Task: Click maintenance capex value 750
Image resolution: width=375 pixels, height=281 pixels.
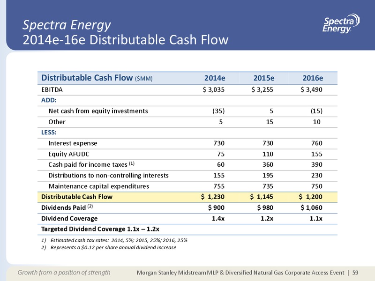Action: pyautogui.click(x=317, y=186)
